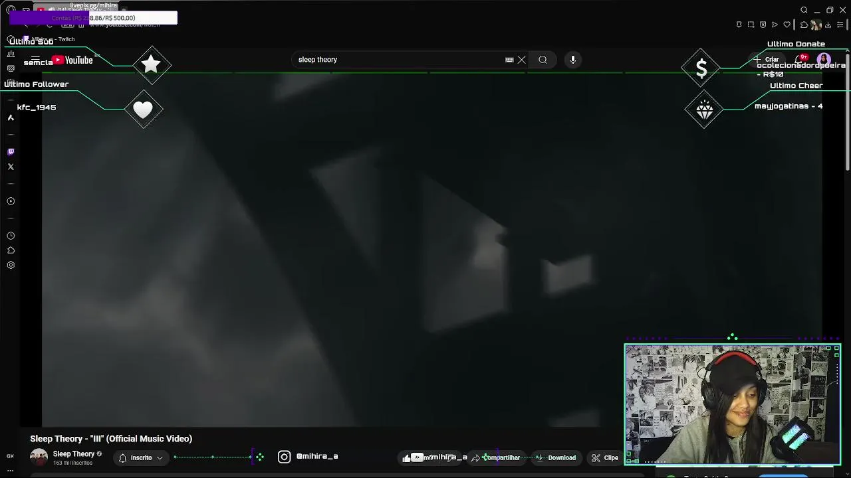Open the browser tab search magnifier
This screenshot has width=851, height=478.
(804, 10)
